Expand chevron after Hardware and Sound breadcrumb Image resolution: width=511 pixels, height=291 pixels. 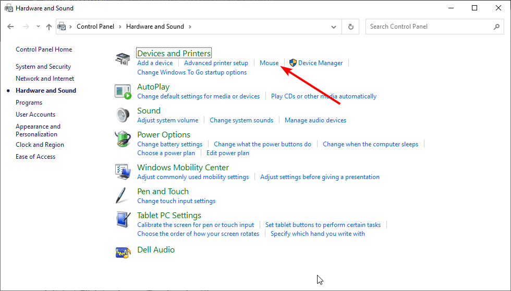pyautogui.click(x=190, y=27)
